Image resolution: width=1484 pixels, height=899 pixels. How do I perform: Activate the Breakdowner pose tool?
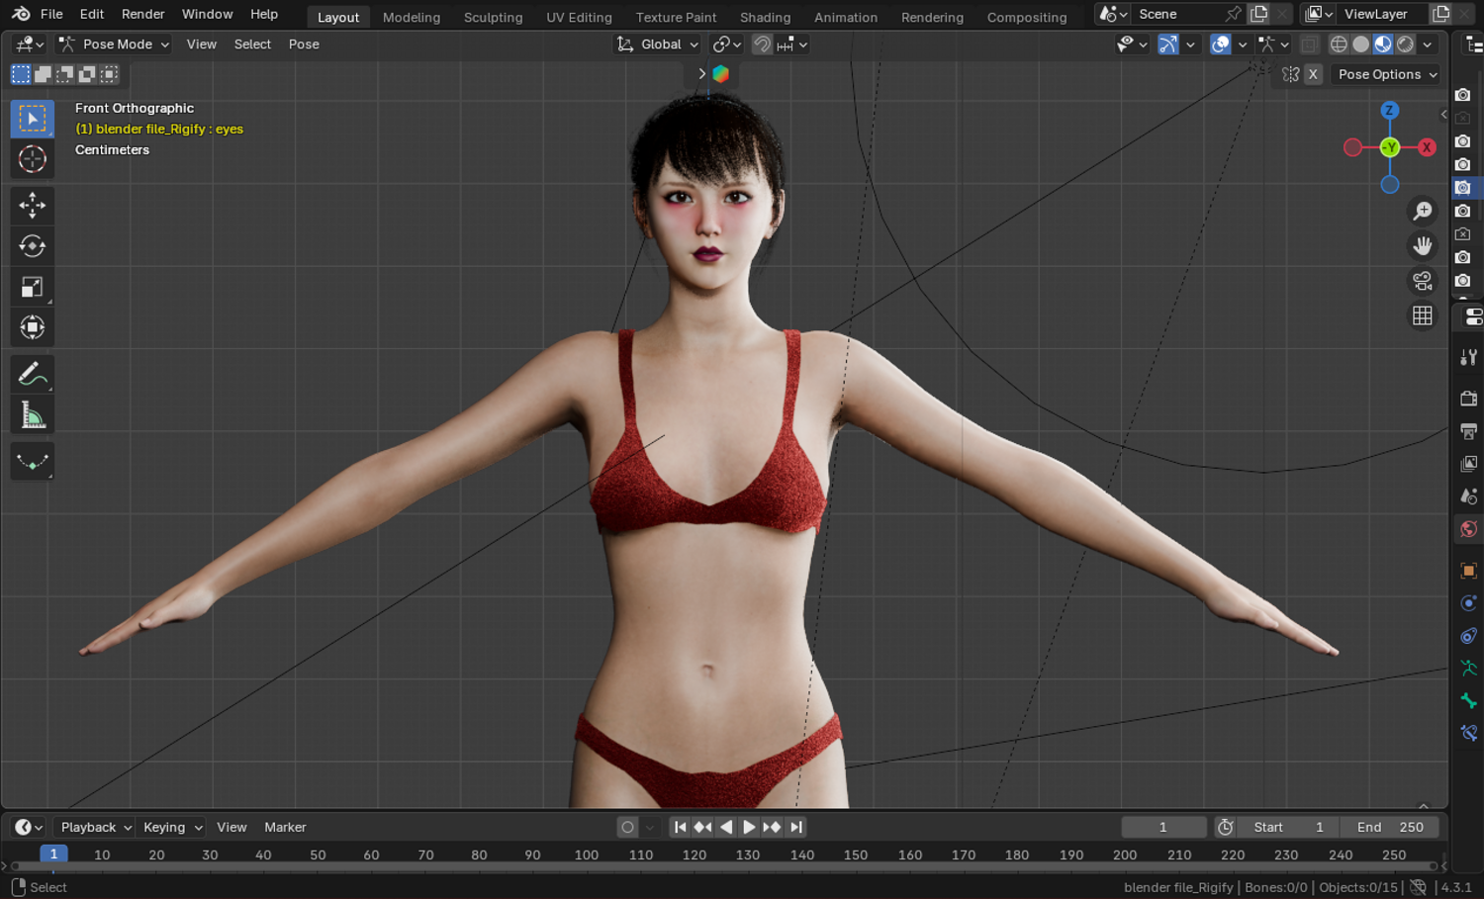coord(33,461)
